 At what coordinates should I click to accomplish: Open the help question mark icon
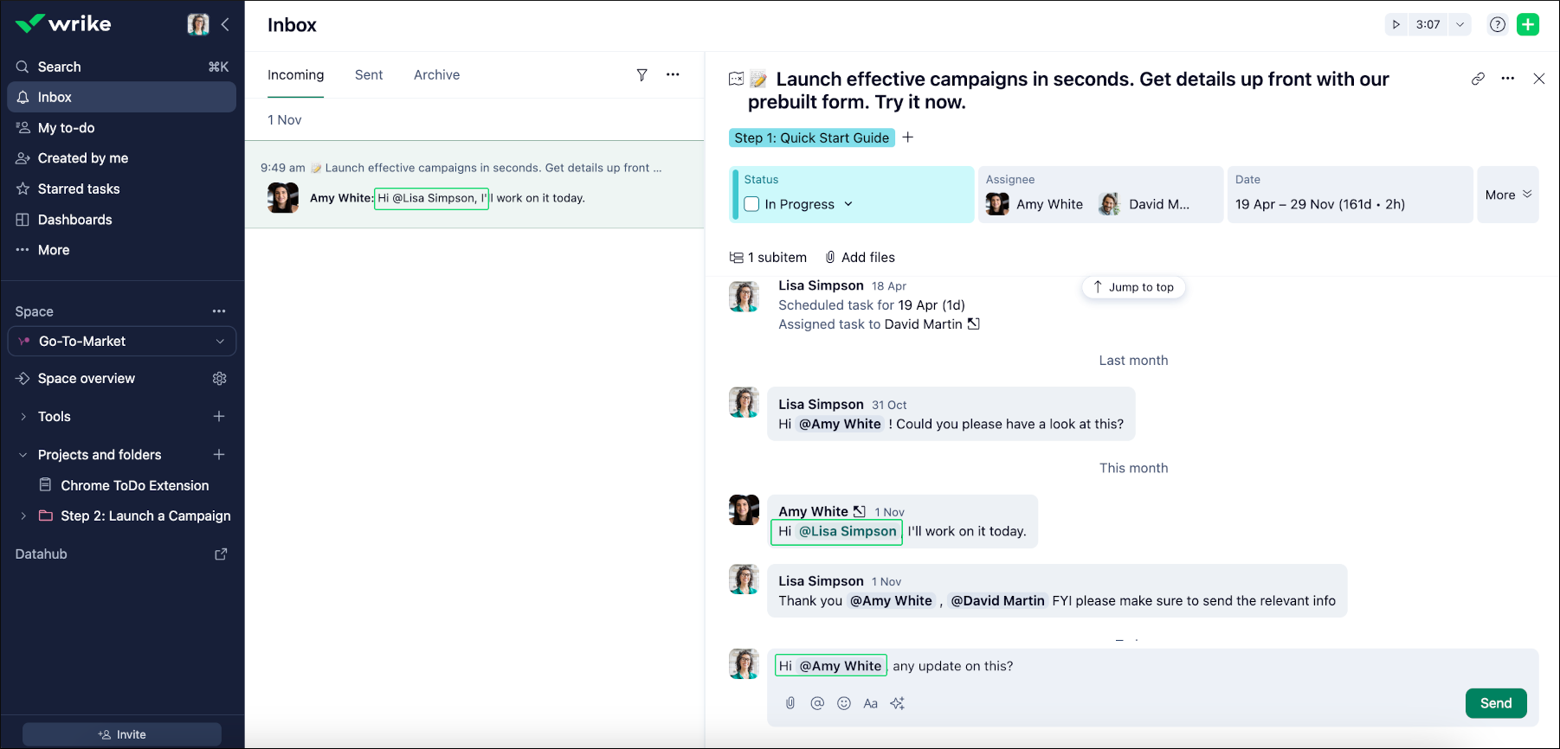(x=1497, y=24)
